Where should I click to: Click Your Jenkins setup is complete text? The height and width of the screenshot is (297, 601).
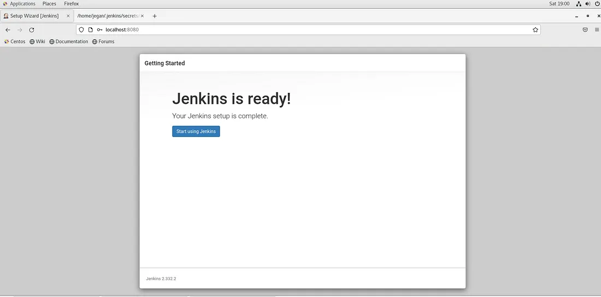pos(220,116)
